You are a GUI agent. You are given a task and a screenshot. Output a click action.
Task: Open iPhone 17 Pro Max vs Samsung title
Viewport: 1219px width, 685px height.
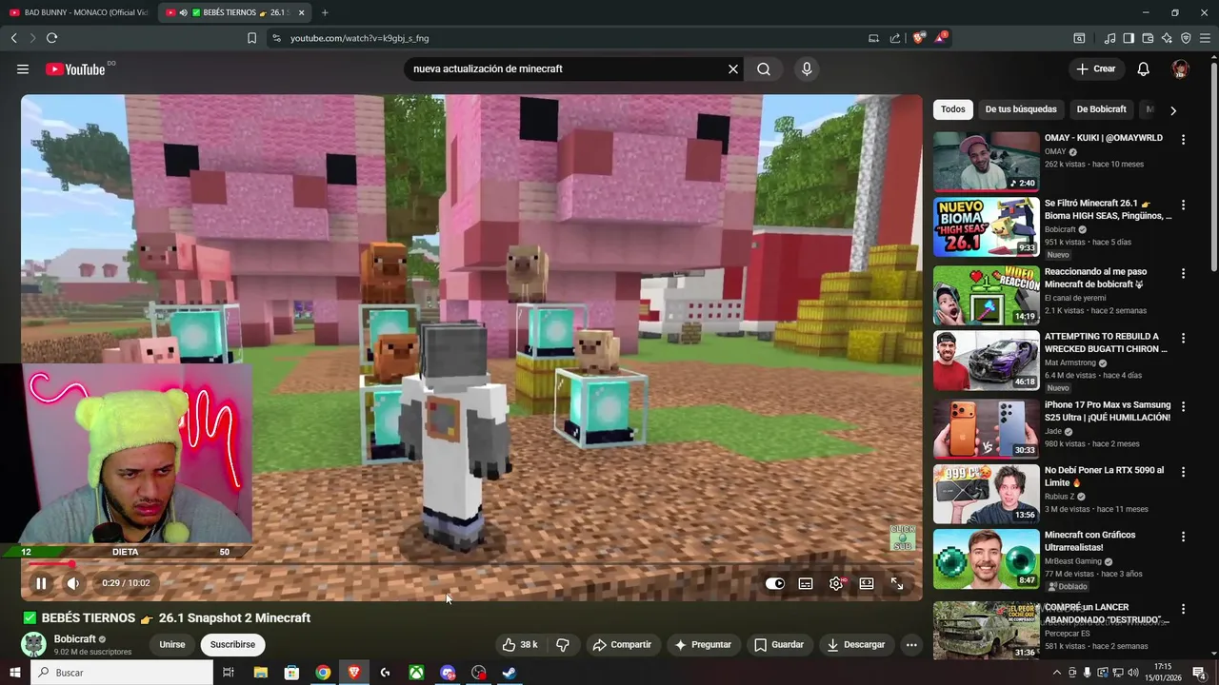pyautogui.click(x=1108, y=411)
